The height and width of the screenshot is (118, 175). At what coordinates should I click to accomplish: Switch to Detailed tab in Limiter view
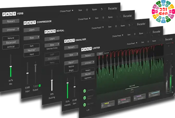(x=107, y=53)
